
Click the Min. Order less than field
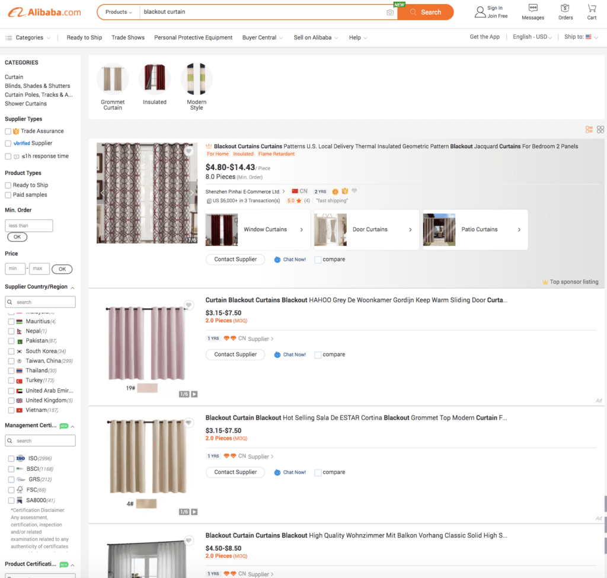click(29, 226)
